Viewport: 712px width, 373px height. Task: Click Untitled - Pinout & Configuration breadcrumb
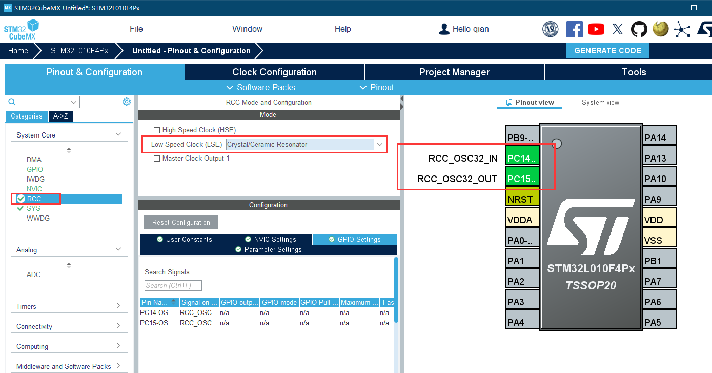pos(191,51)
